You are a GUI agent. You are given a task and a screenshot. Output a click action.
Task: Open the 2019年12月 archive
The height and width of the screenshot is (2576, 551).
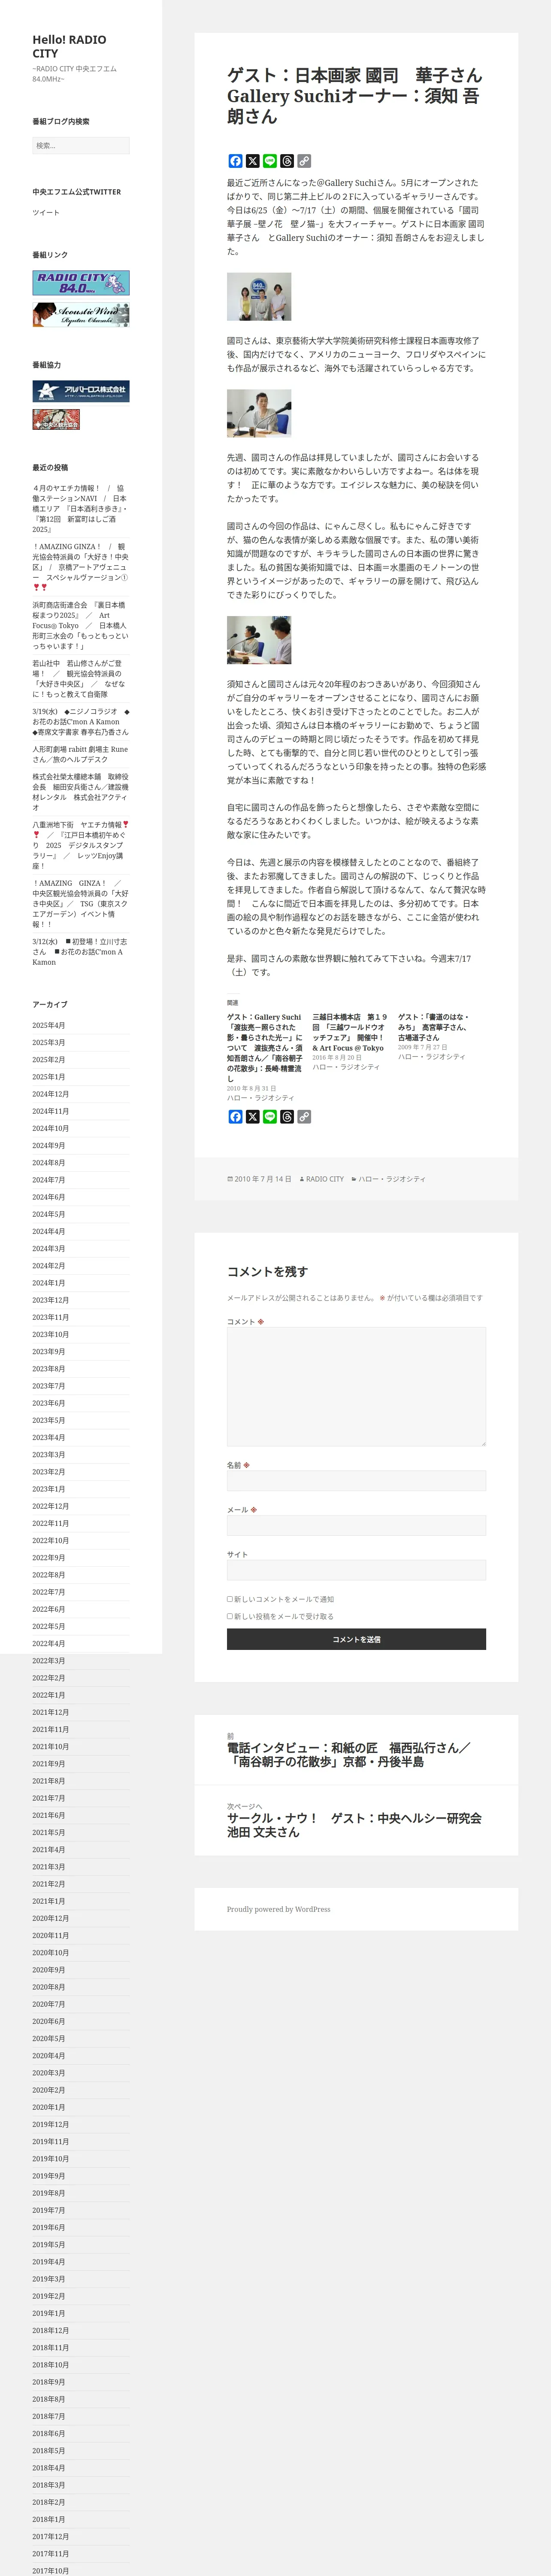tap(50, 2124)
